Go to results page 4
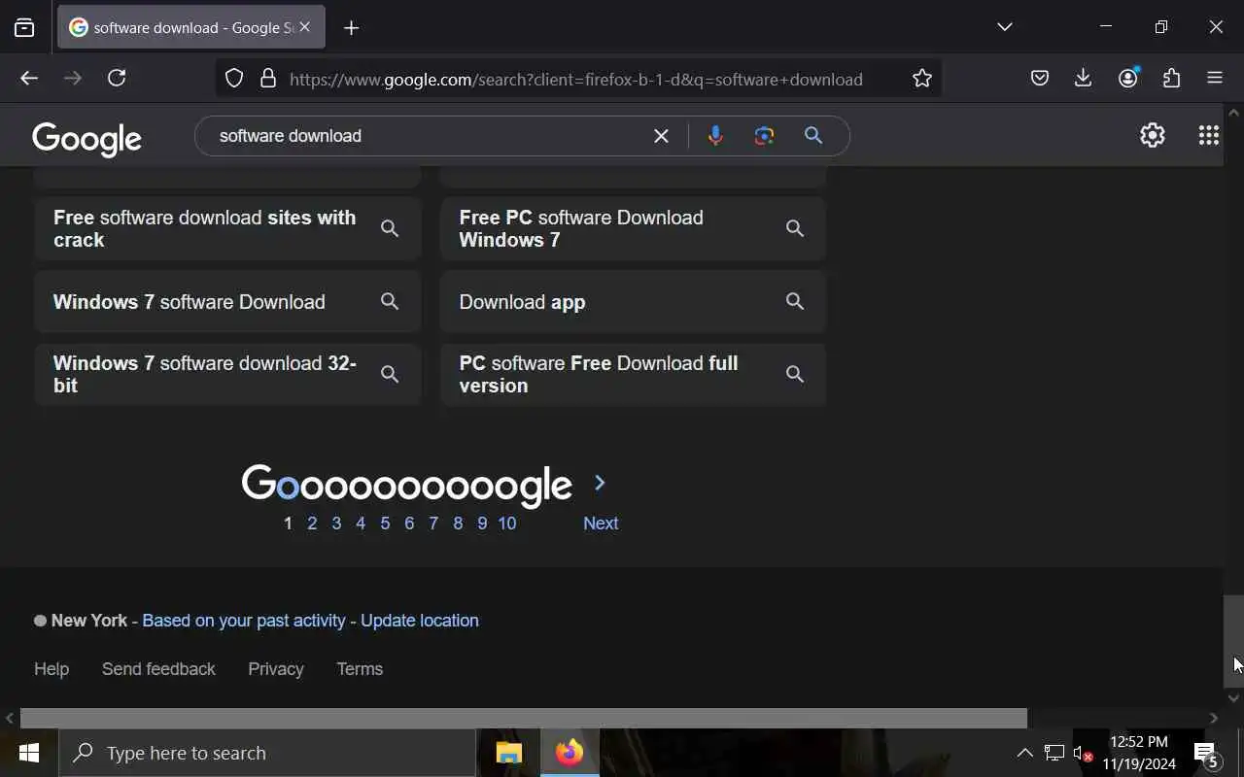Screen dimensions: 1244x777 point(361,524)
